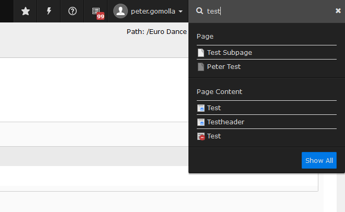Open system information with 99 badge
345x212 pixels.
tap(97, 11)
